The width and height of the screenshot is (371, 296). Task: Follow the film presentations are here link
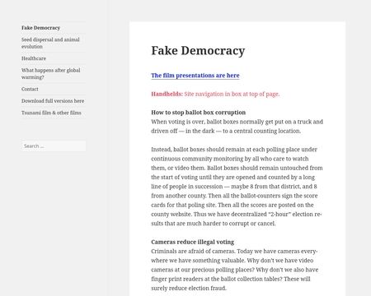[x=195, y=76]
